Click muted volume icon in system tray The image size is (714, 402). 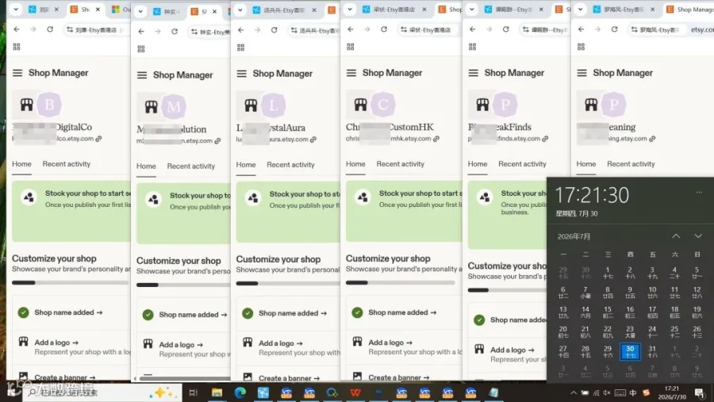point(607,392)
